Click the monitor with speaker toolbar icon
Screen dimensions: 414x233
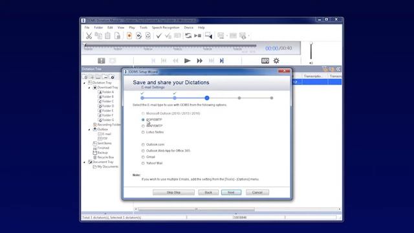coord(208,36)
